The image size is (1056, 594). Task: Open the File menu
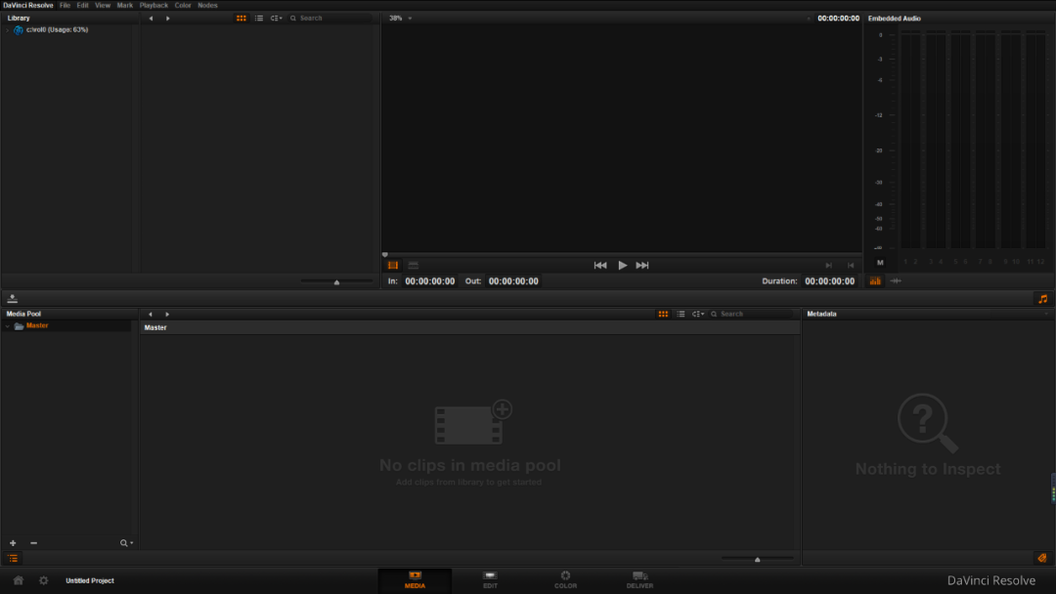pyautogui.click(x=65, y=6)
